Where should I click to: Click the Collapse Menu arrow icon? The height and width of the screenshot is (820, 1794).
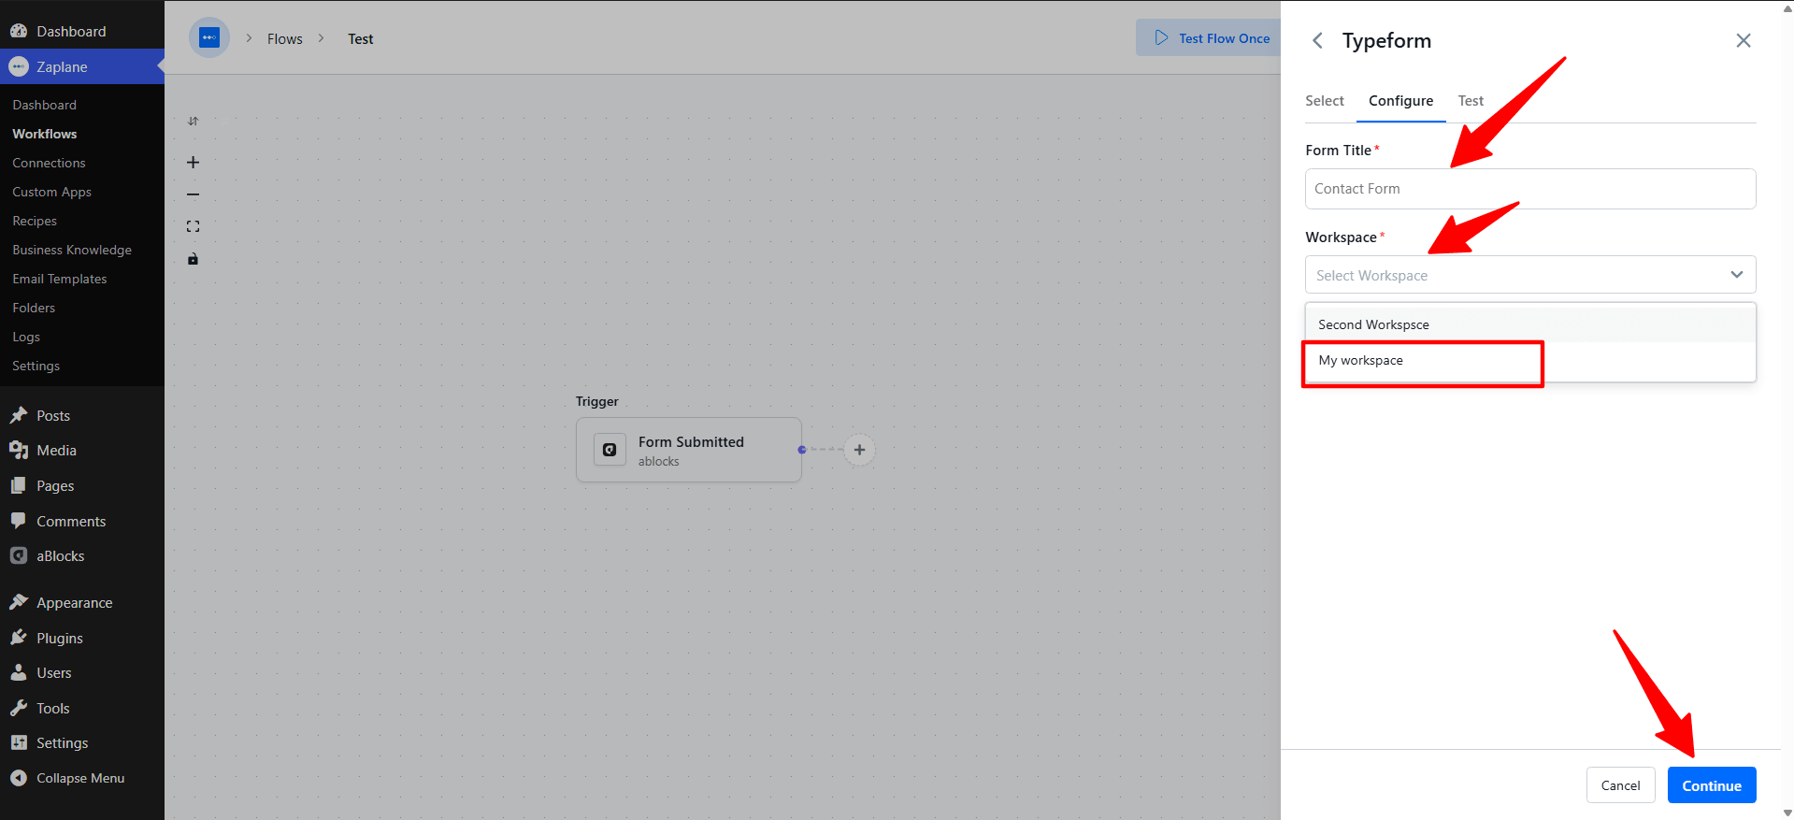click(19, 778)
